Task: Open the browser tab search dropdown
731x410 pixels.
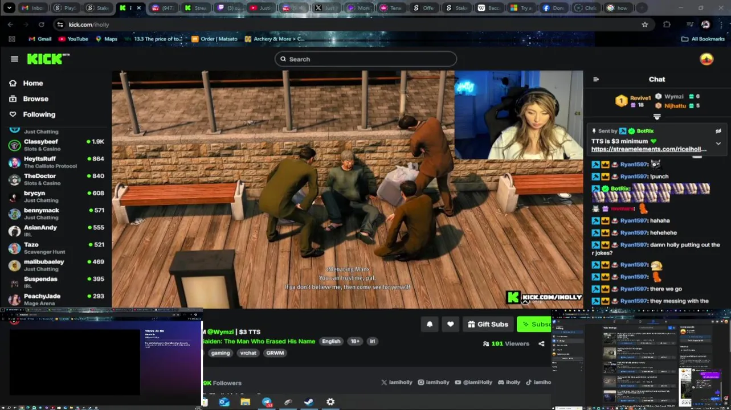Action: point(9,8)
